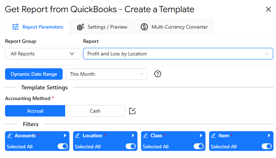This screenshot has width=276, height=158.
Task: Toggle Selected All for Accounts
Action: click(63, 146)
